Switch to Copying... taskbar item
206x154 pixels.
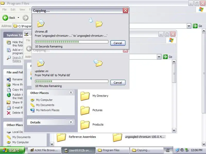tap(147, 150)
